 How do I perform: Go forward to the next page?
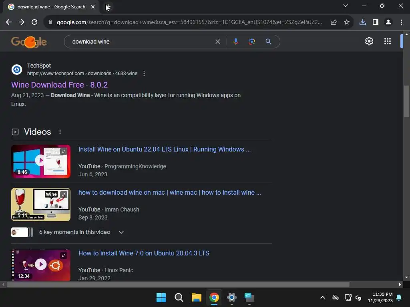click(x=22, y=22)
